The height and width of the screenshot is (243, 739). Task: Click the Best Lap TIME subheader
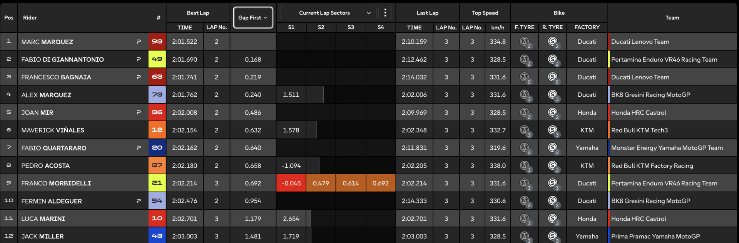click(185, 28)
